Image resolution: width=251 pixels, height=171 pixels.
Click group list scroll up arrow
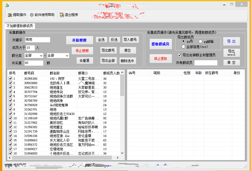pos(122,73)
